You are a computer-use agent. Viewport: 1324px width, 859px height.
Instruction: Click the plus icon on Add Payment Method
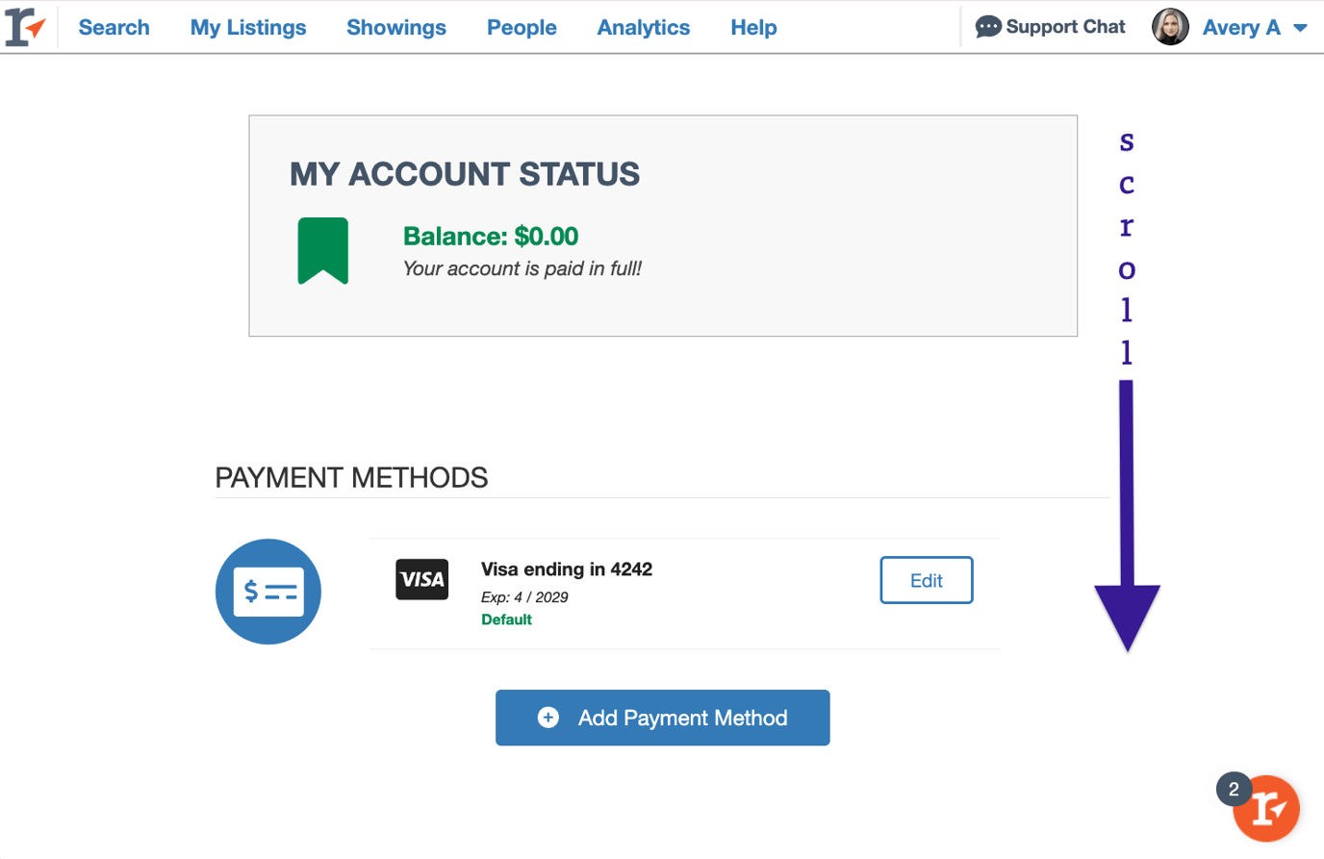click(548, 718)
